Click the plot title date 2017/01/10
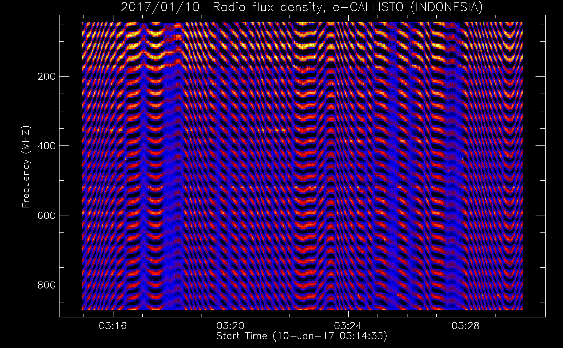Image resolution: width=563 pixels, height=348 pixels. [x=160, y=7]
